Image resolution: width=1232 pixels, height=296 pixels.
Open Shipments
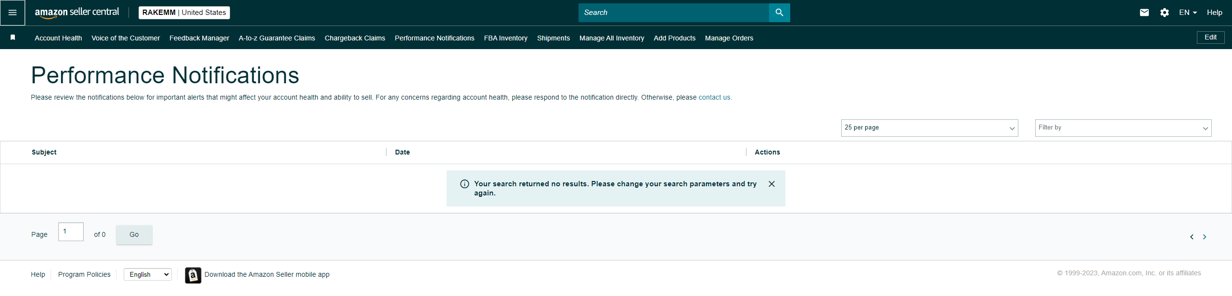553,38
